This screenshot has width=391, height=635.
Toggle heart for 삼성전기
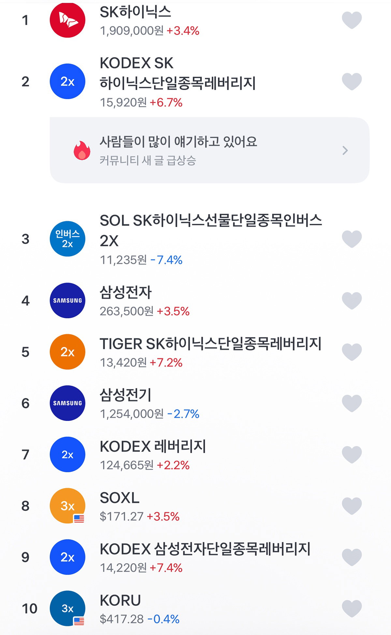tap(352, 403)
